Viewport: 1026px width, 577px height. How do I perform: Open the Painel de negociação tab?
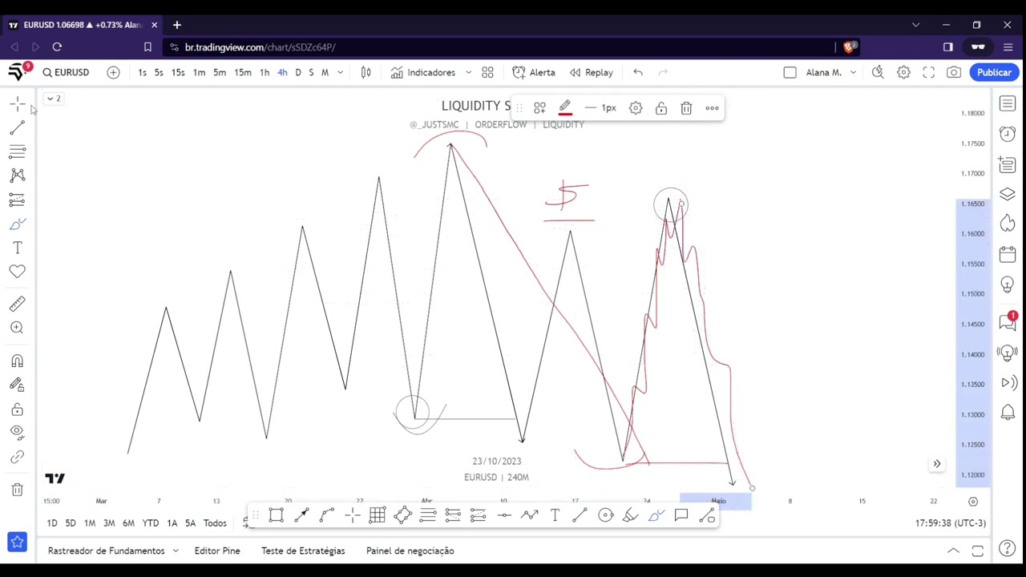tap(410, 551)
